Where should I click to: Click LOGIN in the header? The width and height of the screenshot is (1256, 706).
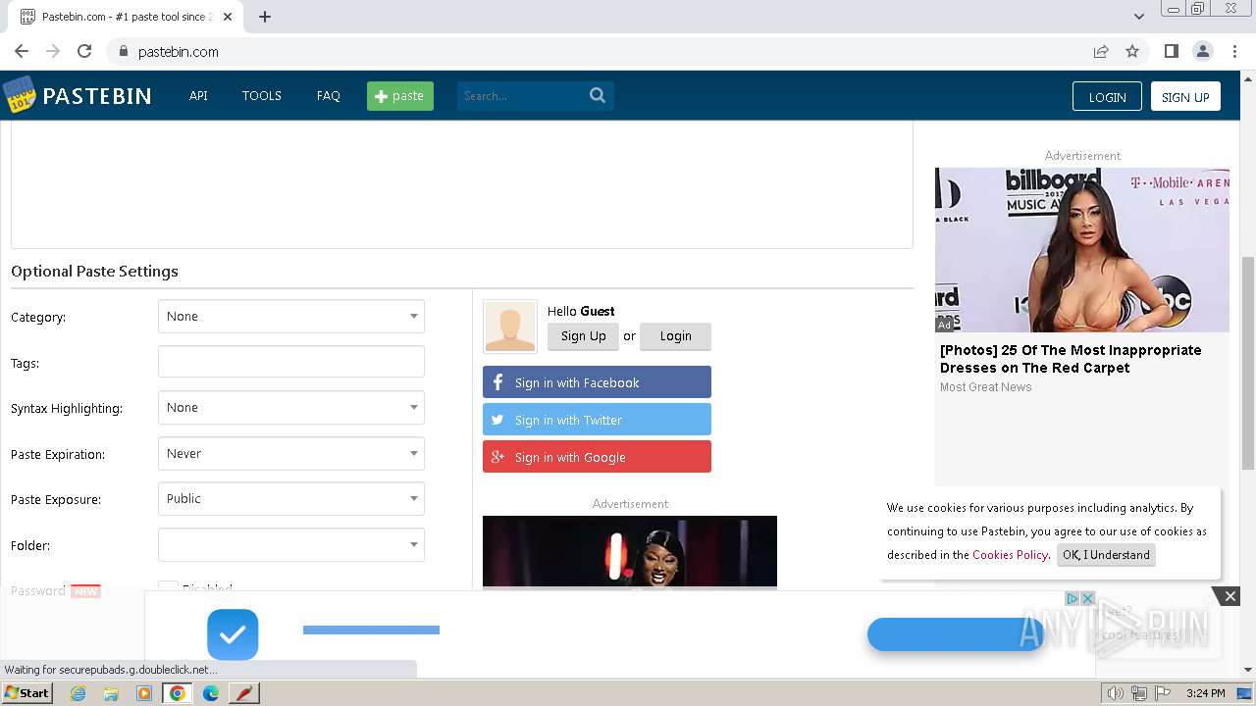pos(1107,96)
